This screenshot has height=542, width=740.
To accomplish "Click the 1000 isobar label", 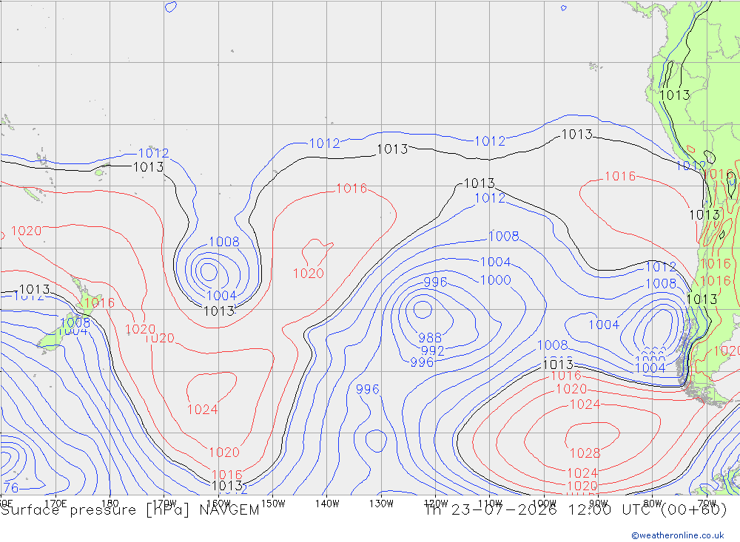I will 495,280.
